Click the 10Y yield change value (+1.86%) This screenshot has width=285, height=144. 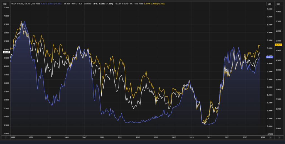(x=109, y=4)
